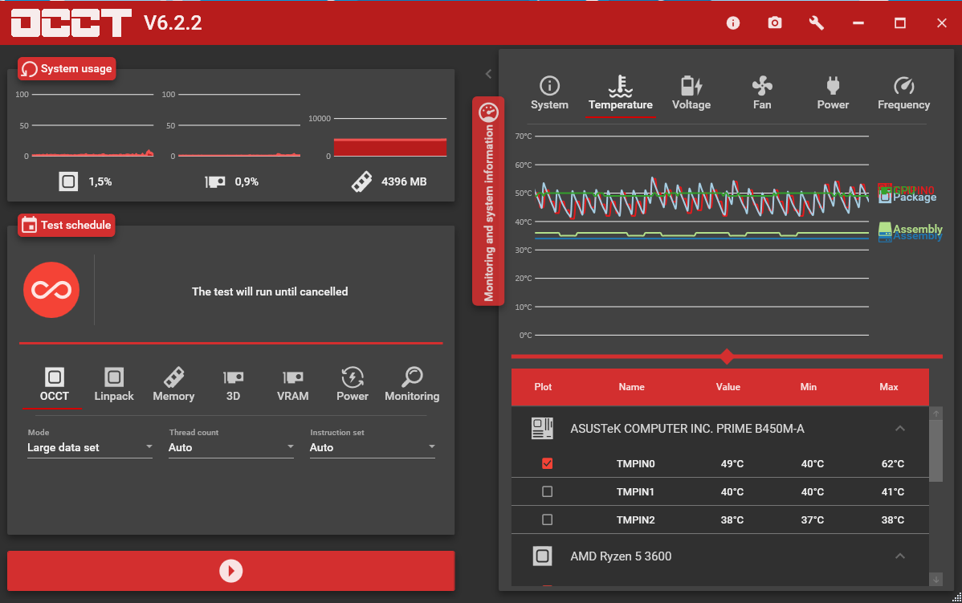This screenshot has height=603, width=962.
Task: Select the VRAM test type
Action: (x=292, y=385)
